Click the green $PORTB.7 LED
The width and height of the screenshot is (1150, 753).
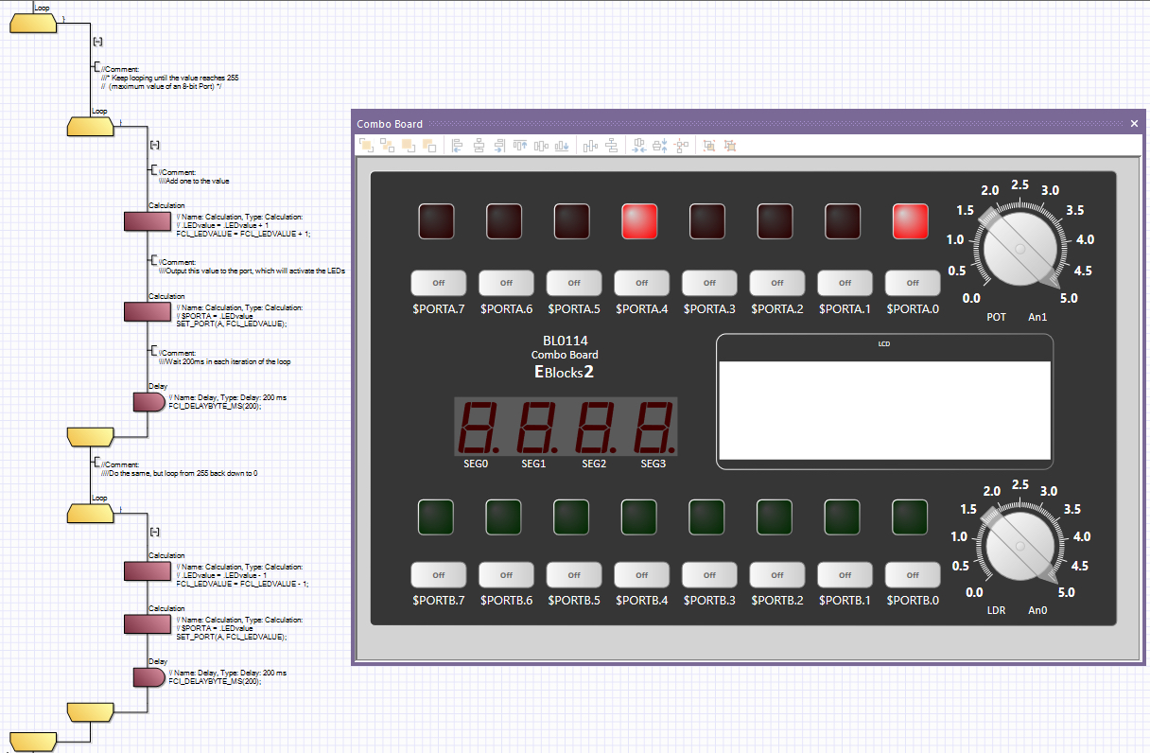point(436,517)
